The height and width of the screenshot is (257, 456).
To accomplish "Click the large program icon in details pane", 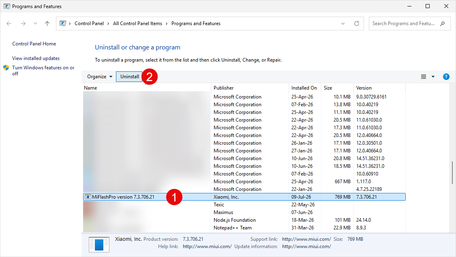I will point(99,244).
